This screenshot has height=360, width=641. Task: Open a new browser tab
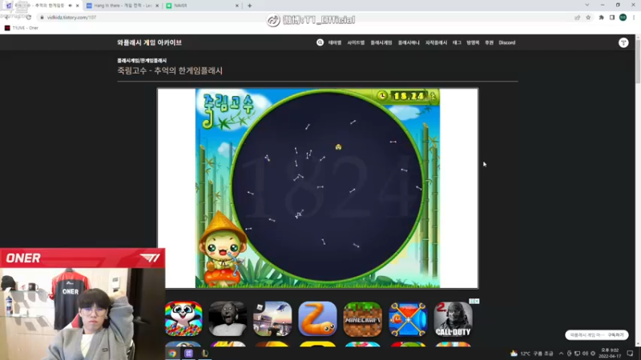249,6
